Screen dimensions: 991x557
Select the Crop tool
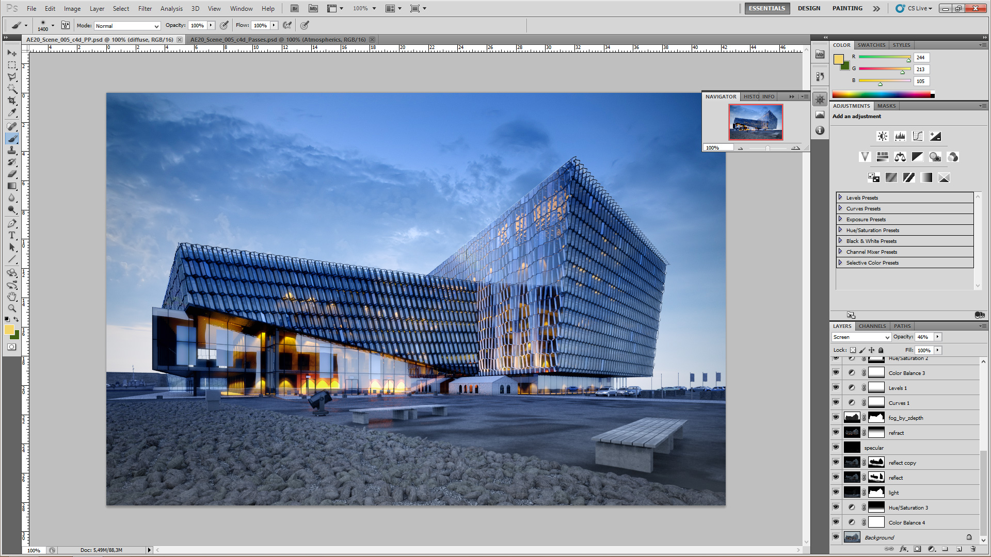click(x=12, y=101)
